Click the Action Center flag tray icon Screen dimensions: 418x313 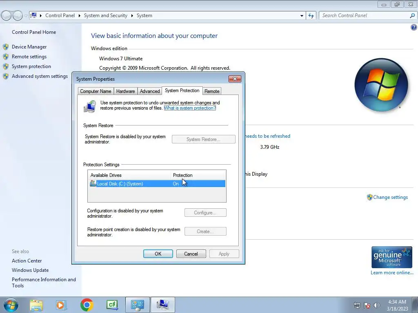367,305
